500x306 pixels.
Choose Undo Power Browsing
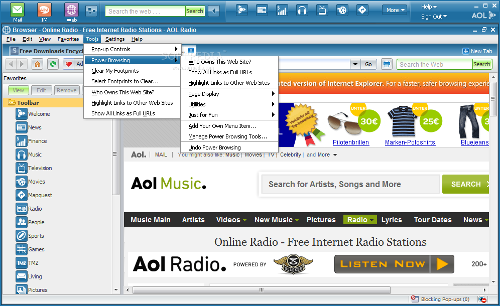[229, 147]
